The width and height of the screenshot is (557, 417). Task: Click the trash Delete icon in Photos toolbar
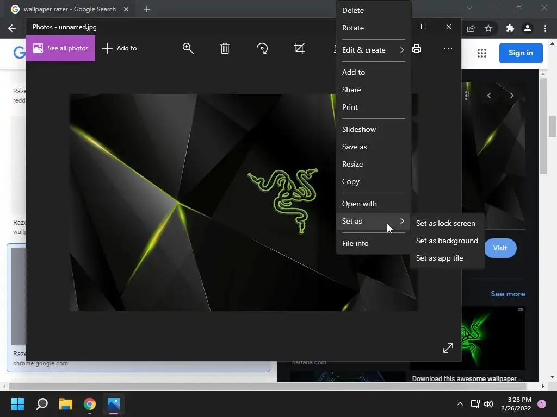[x=225, y=48]
